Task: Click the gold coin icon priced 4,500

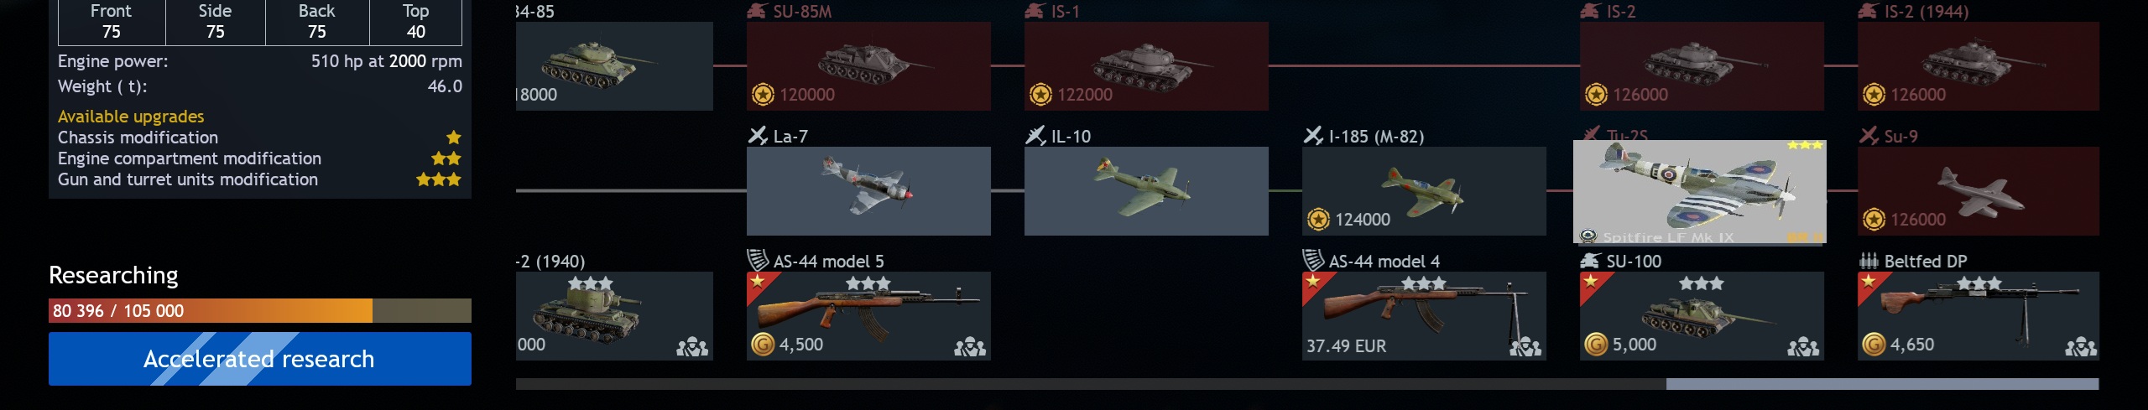Action: click(x=763, y=344)
